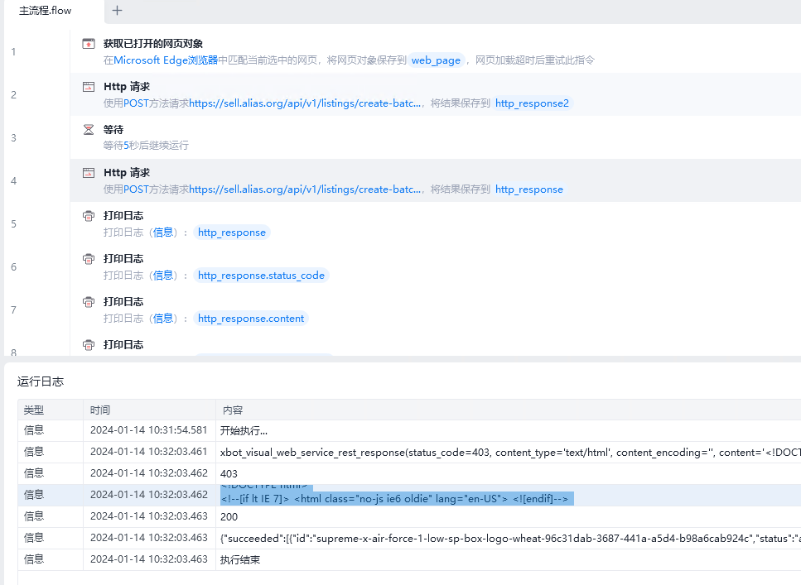Click the http_response2 variable chip

(532, 103)
